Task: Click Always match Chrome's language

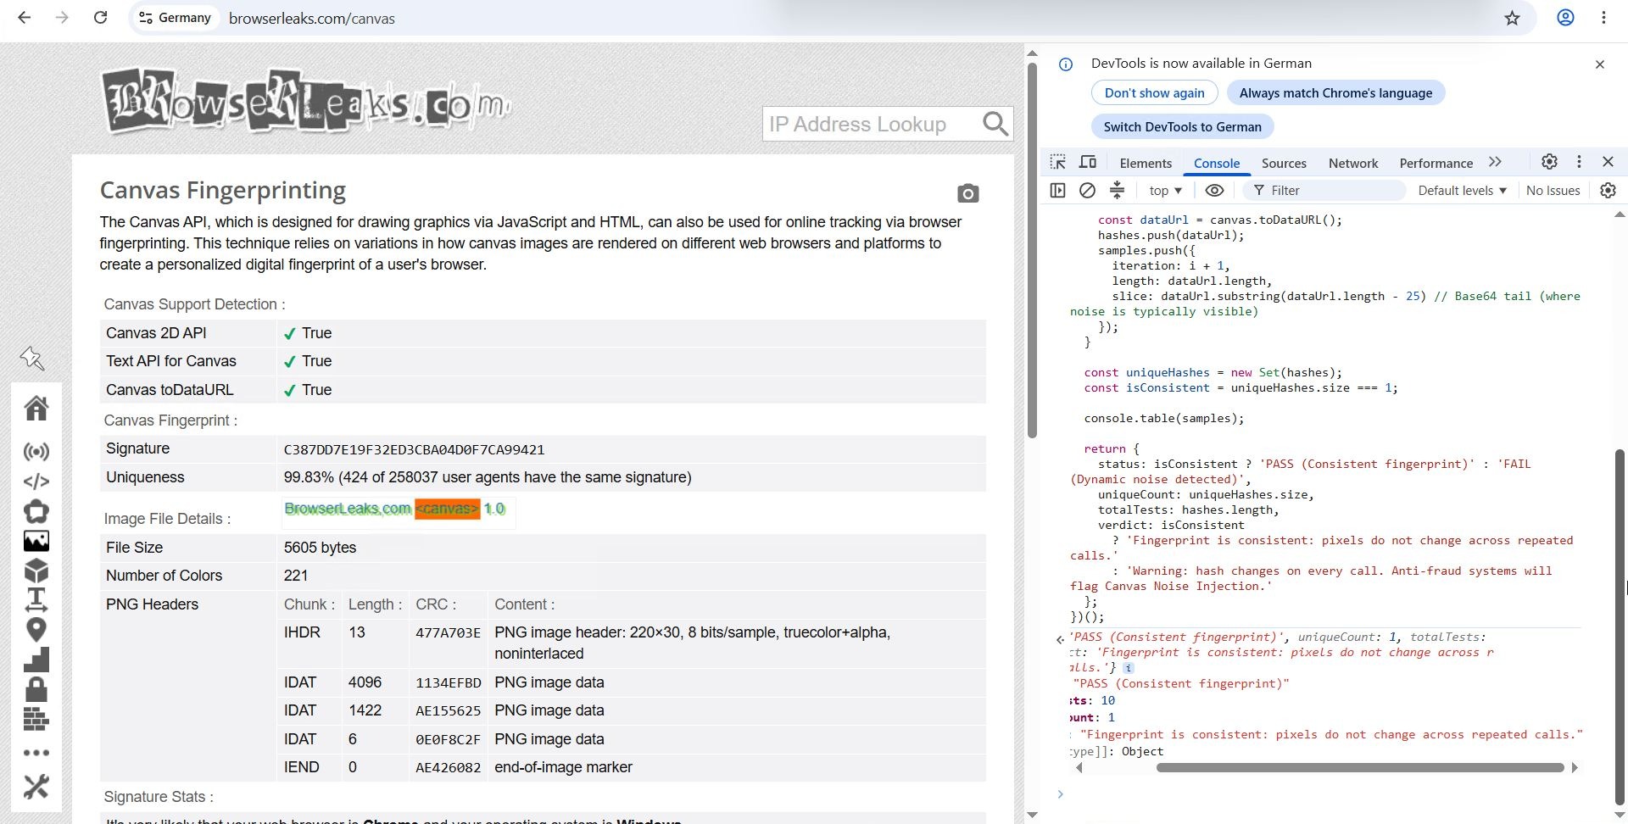Action: [1335, 93]
